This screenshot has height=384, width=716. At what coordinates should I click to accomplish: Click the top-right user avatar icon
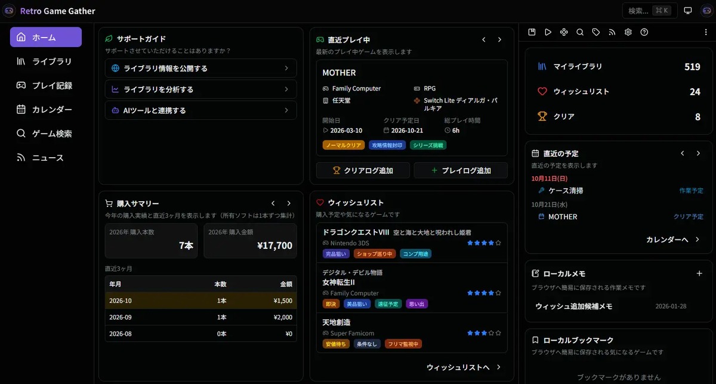pyautogui.click(x=706, y=11)
